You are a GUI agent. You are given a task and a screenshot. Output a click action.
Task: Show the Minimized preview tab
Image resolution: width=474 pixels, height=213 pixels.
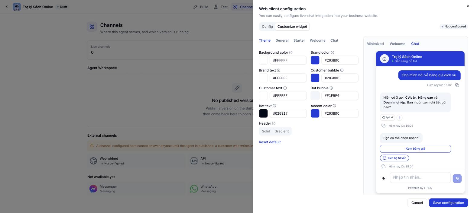(x=375, y=44)
